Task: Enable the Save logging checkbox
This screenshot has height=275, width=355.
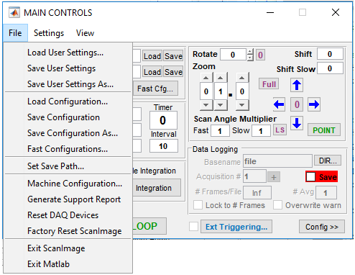Action: tap(311, 177)
